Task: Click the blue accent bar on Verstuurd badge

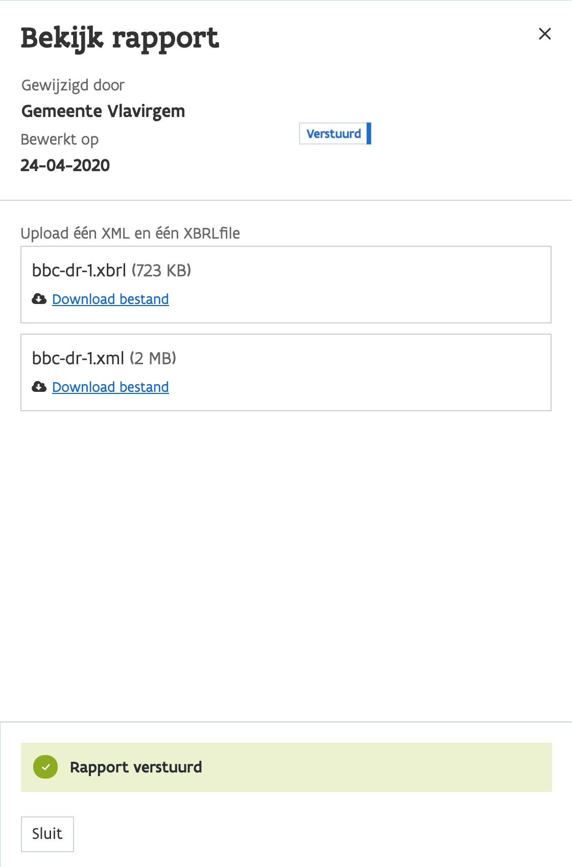Action: pyautogui.click(x=369, y=133)
